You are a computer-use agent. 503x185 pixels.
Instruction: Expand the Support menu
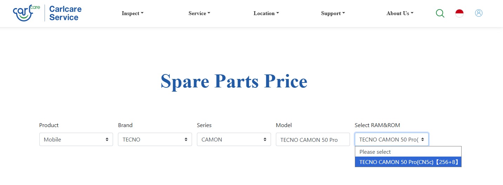tap(333, 13)
